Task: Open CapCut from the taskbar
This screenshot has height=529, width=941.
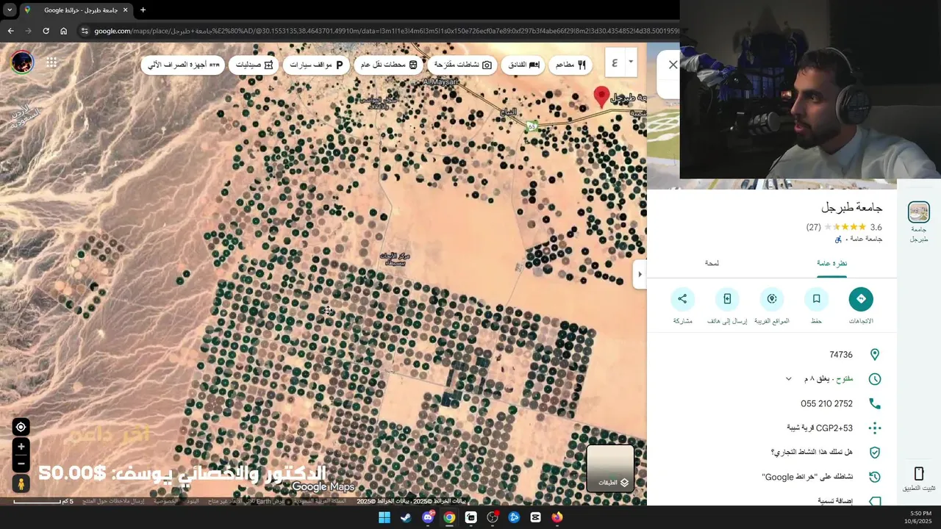Action: [535, 517]
